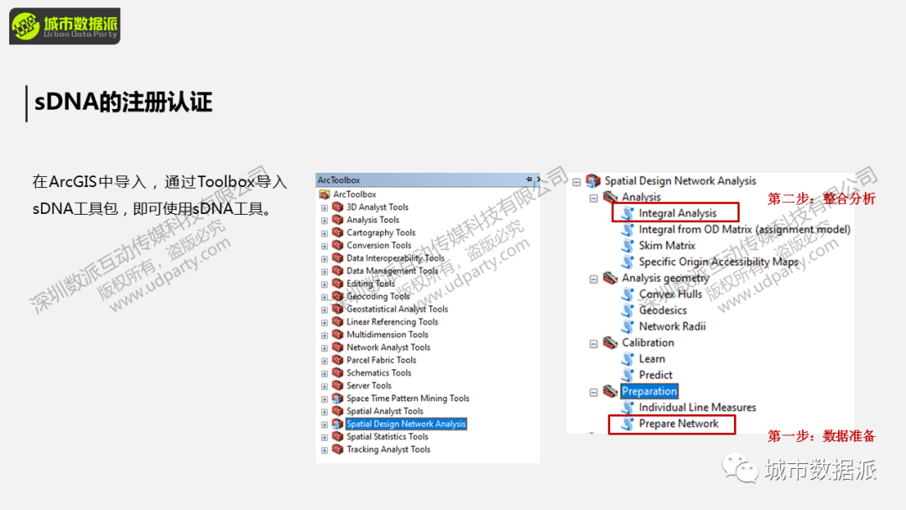Open Specific Origin Accessibility Maps tool
This screenshot has width=906, height=510.
click(x=718, y=262)
